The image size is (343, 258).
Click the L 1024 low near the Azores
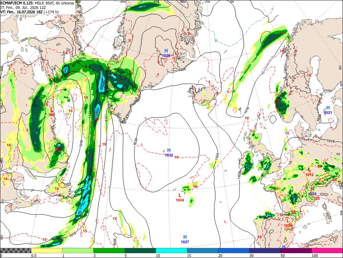click(x=180, y=197)
